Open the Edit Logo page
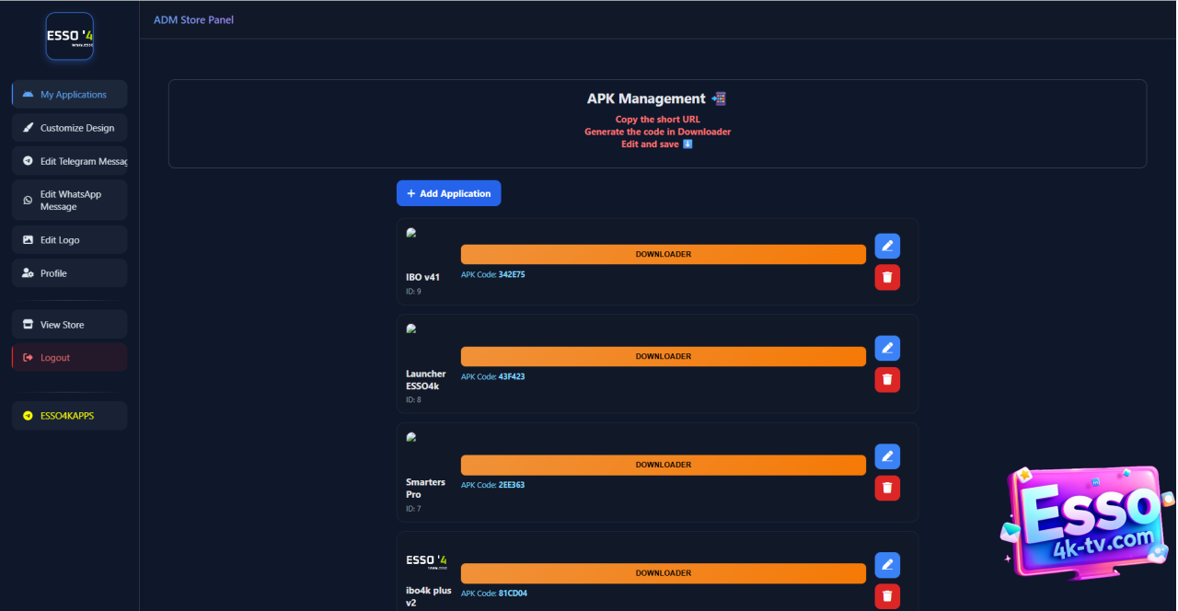 70,240
